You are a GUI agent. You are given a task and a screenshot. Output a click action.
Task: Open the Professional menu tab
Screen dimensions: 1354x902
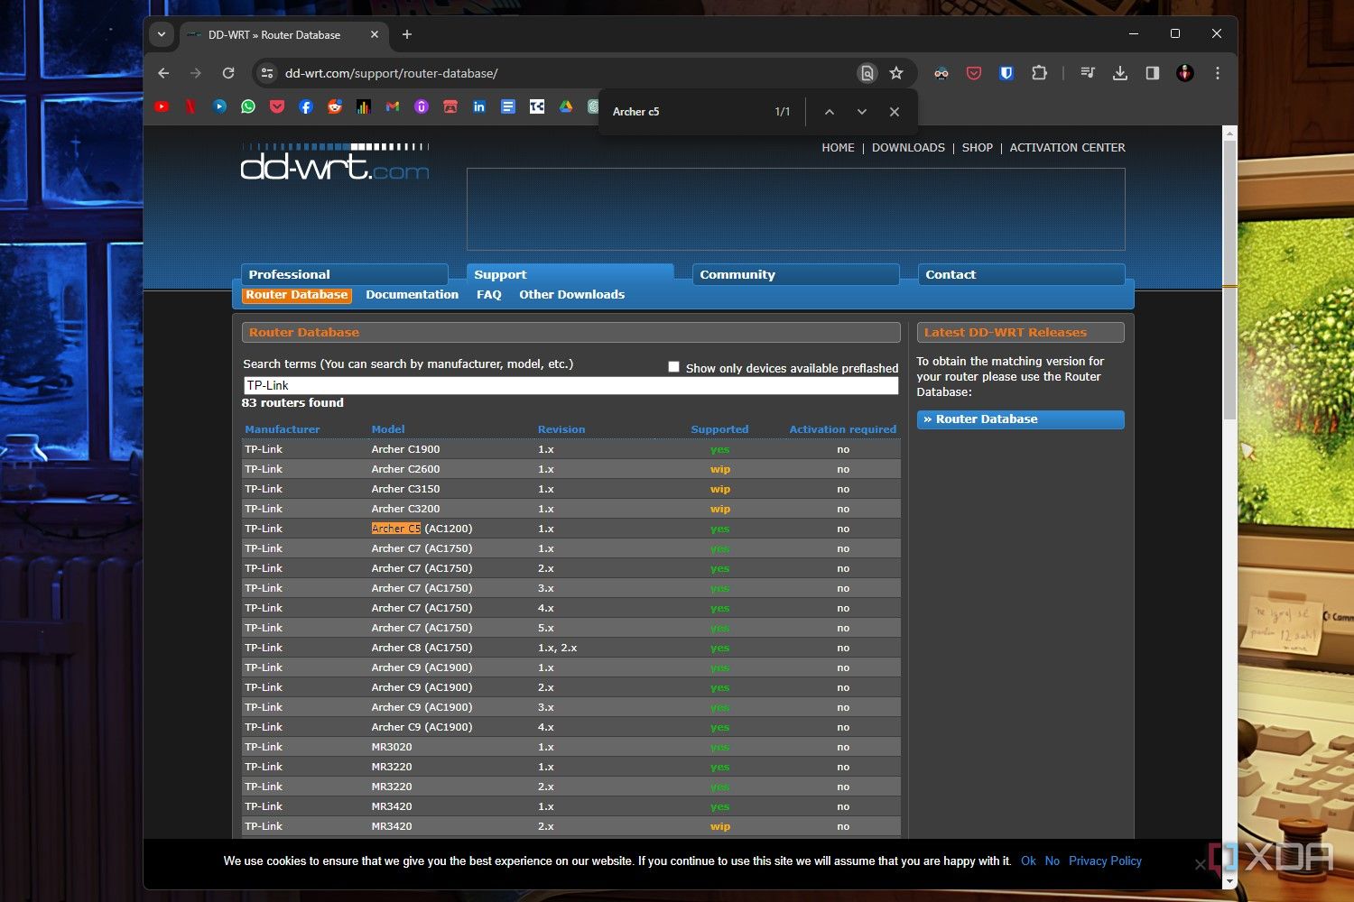click(x=345, y=274)
